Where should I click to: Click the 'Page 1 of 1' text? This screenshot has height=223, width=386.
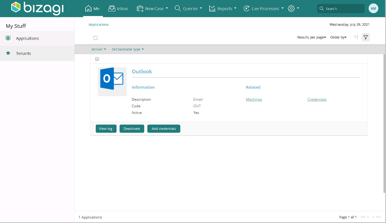click(x=348, y=217)
